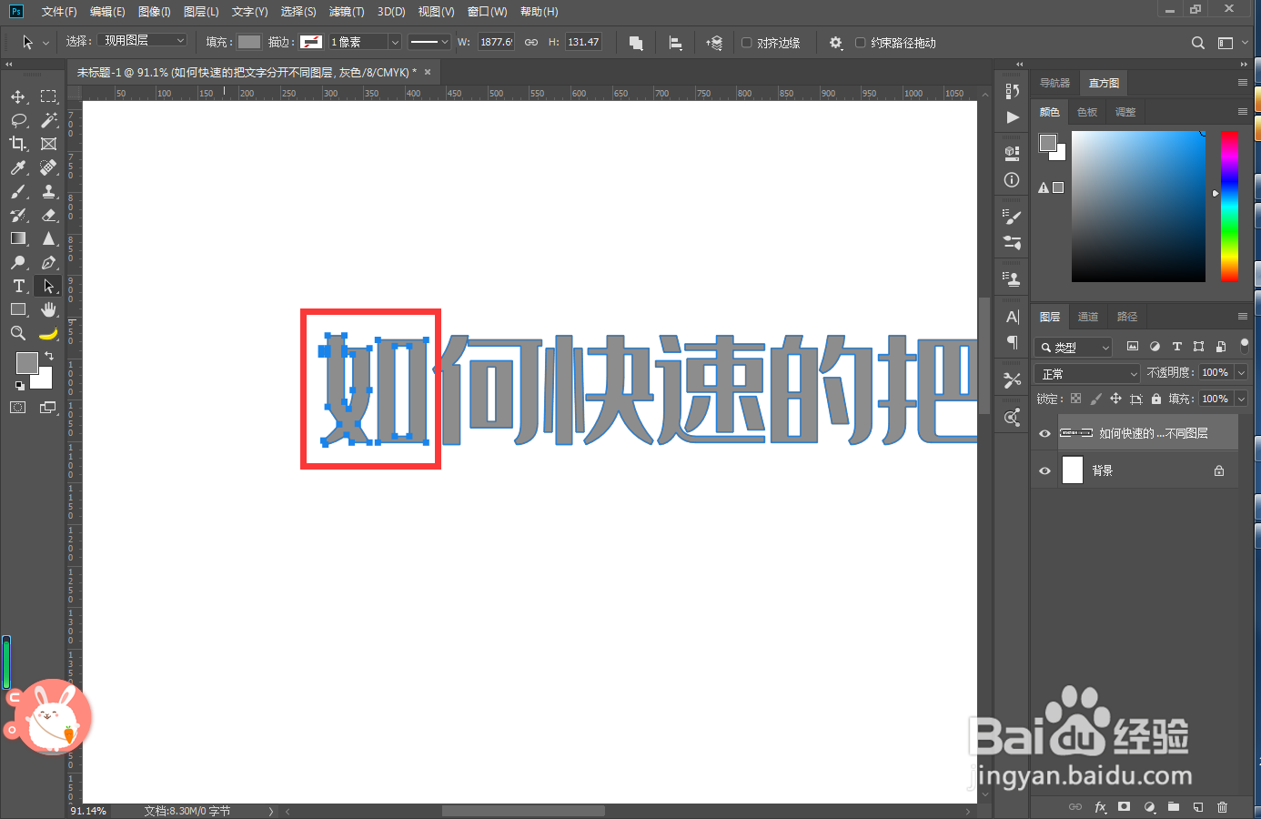Toggle visibility of the text layer
The height and width of the screenshot is (819, 1261).
pos(1044,433)
